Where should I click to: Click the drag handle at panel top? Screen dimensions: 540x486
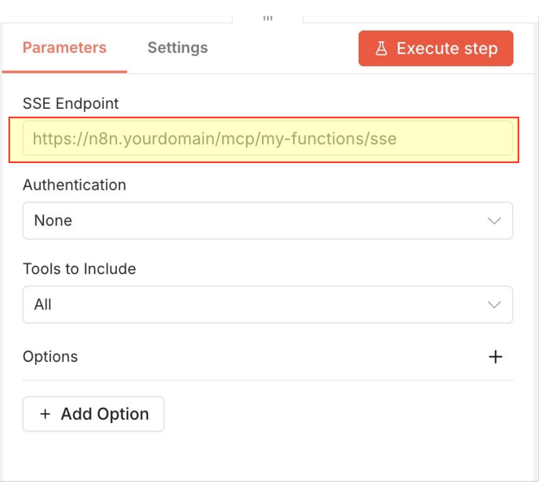tap(268, 18)
